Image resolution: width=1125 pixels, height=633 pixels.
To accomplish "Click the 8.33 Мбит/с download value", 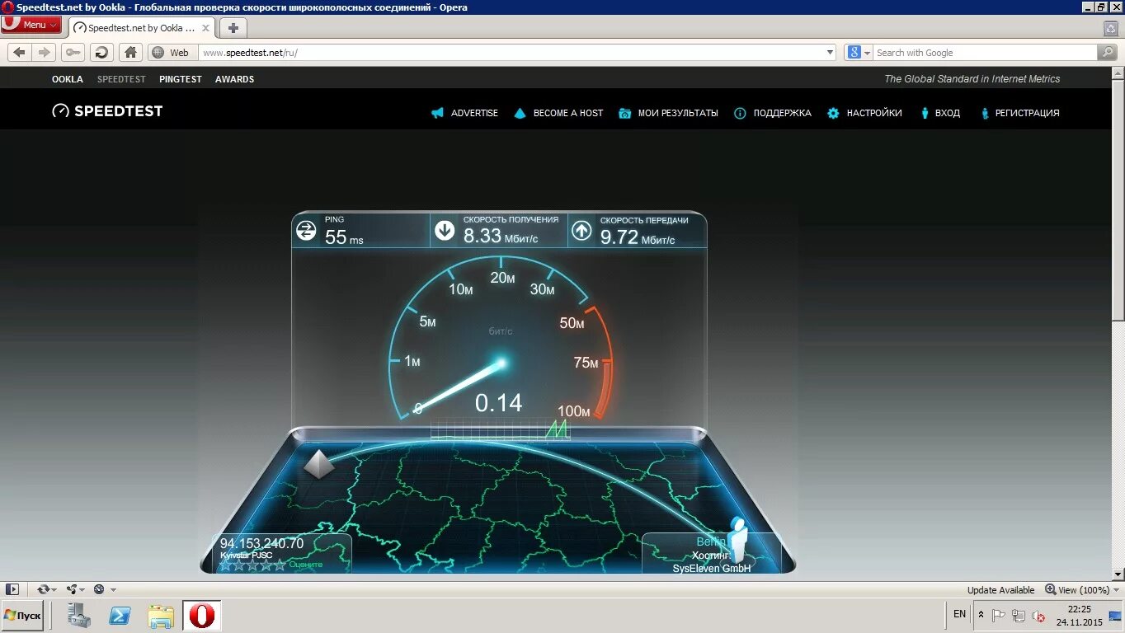I will pyautogui.click(x=501, y=237).
